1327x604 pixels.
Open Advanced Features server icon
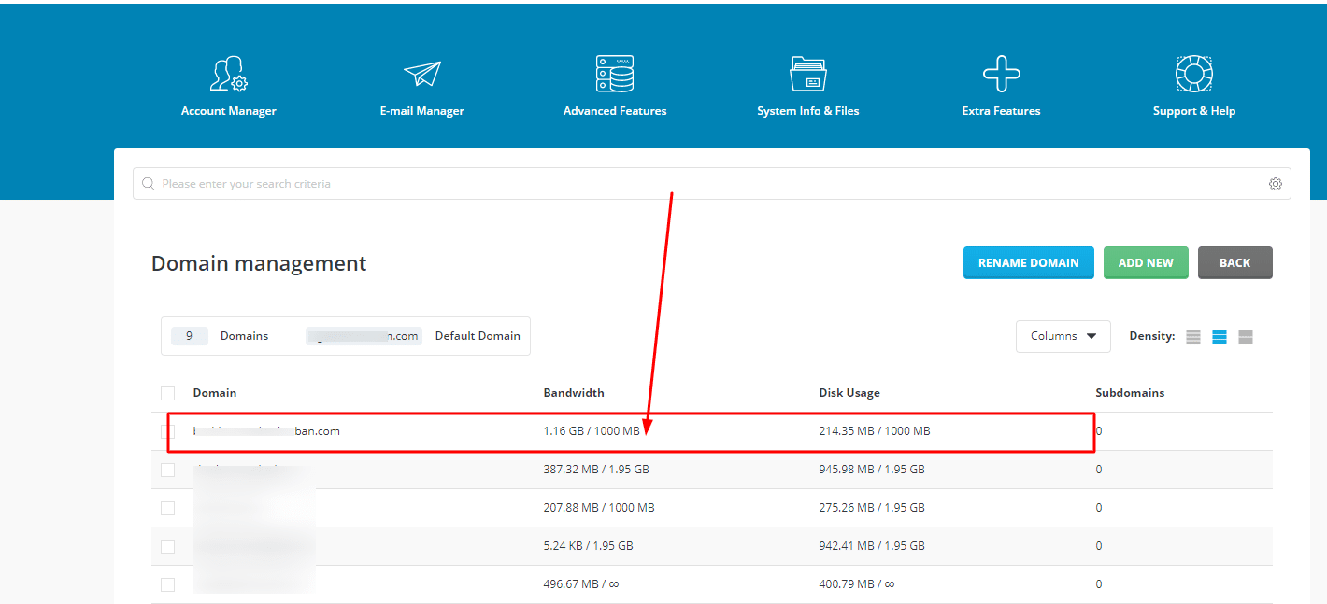(615, 74)
